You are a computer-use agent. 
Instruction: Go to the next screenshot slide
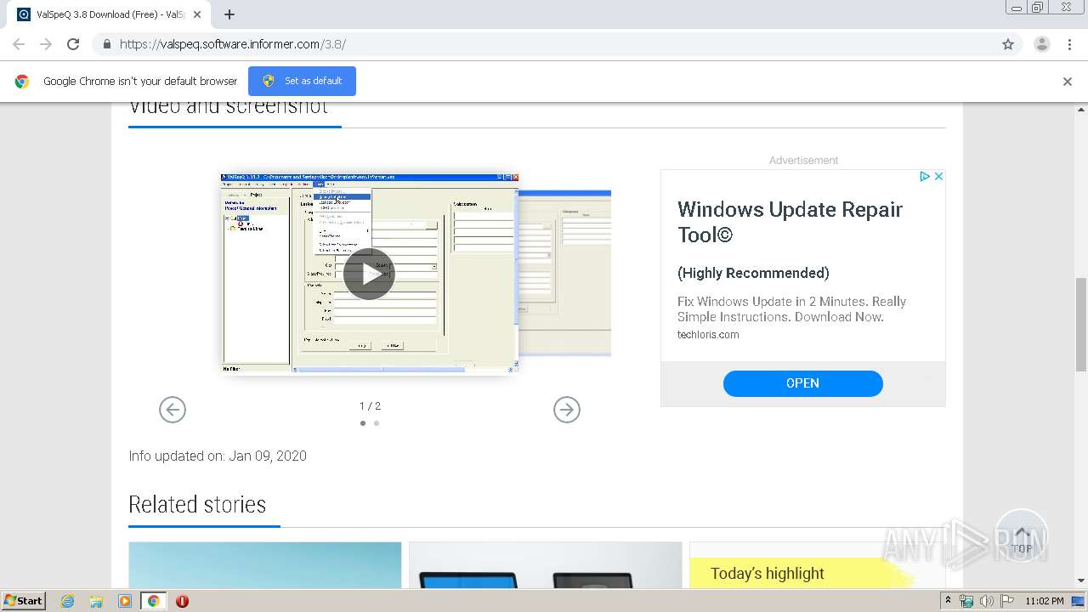pos(567,410)
